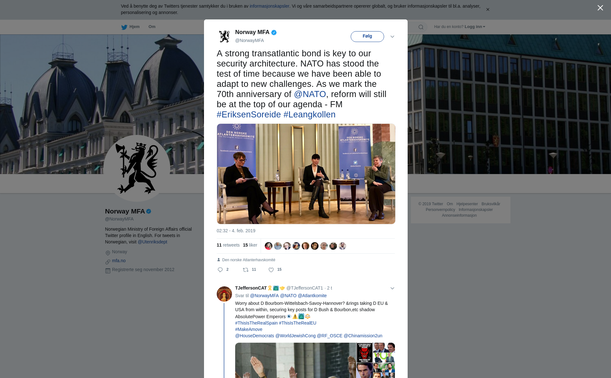Click the search magnifier icon in top bar
Screen dimensions: 611x378
click(421, 27)
